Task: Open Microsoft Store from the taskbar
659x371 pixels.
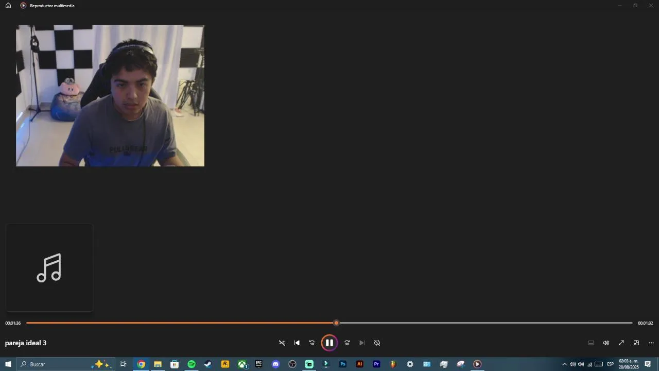Action: pos(175,364)
